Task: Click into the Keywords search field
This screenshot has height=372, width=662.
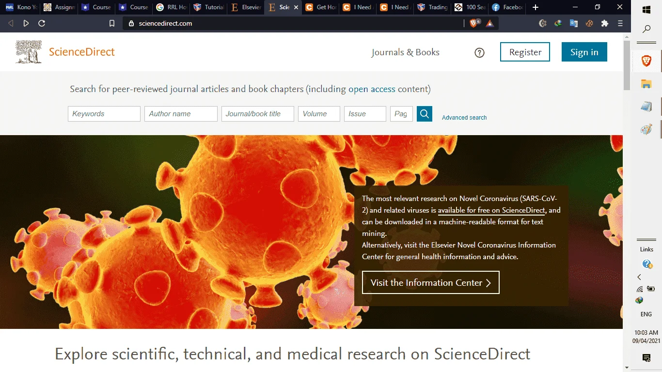Action: tap(104, 114)
